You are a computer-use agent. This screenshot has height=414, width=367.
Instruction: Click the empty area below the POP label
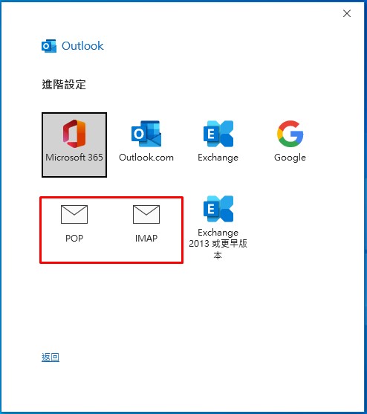74,253
